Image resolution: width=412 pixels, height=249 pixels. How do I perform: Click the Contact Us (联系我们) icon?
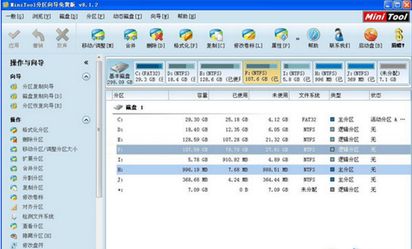(340, 35)
